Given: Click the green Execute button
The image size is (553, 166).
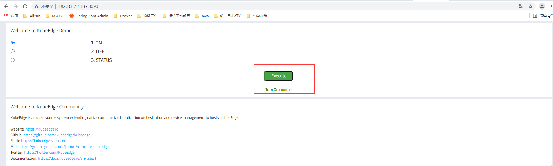Looking at the screenshot, I should tap(279, 76).
